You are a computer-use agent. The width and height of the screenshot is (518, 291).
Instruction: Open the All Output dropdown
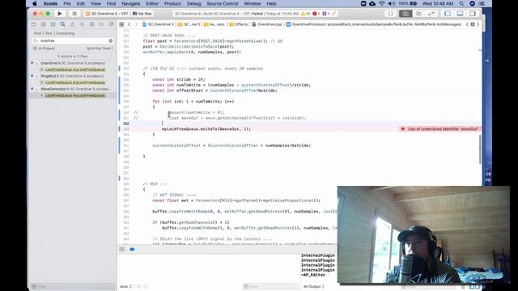(314, 286)
